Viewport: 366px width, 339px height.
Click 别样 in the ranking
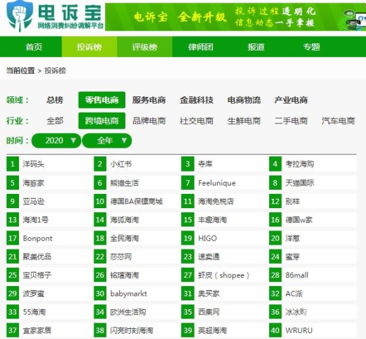point(293,201)
